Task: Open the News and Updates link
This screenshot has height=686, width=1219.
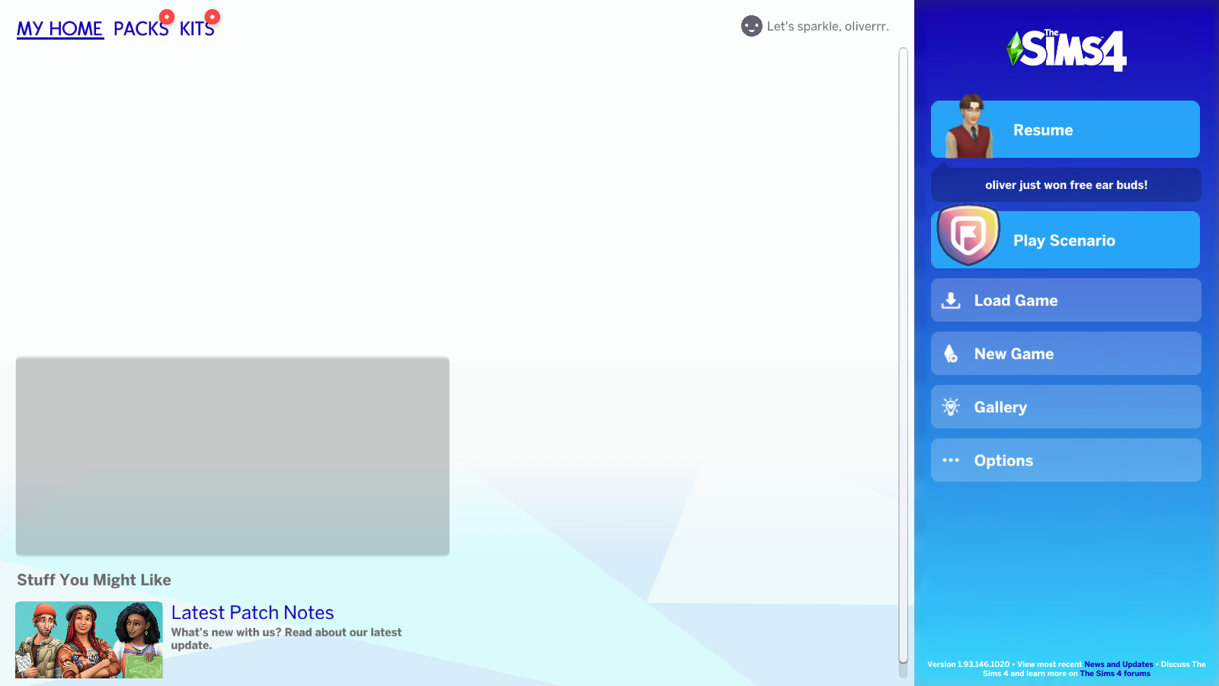Action: [x=1118, y=665]
